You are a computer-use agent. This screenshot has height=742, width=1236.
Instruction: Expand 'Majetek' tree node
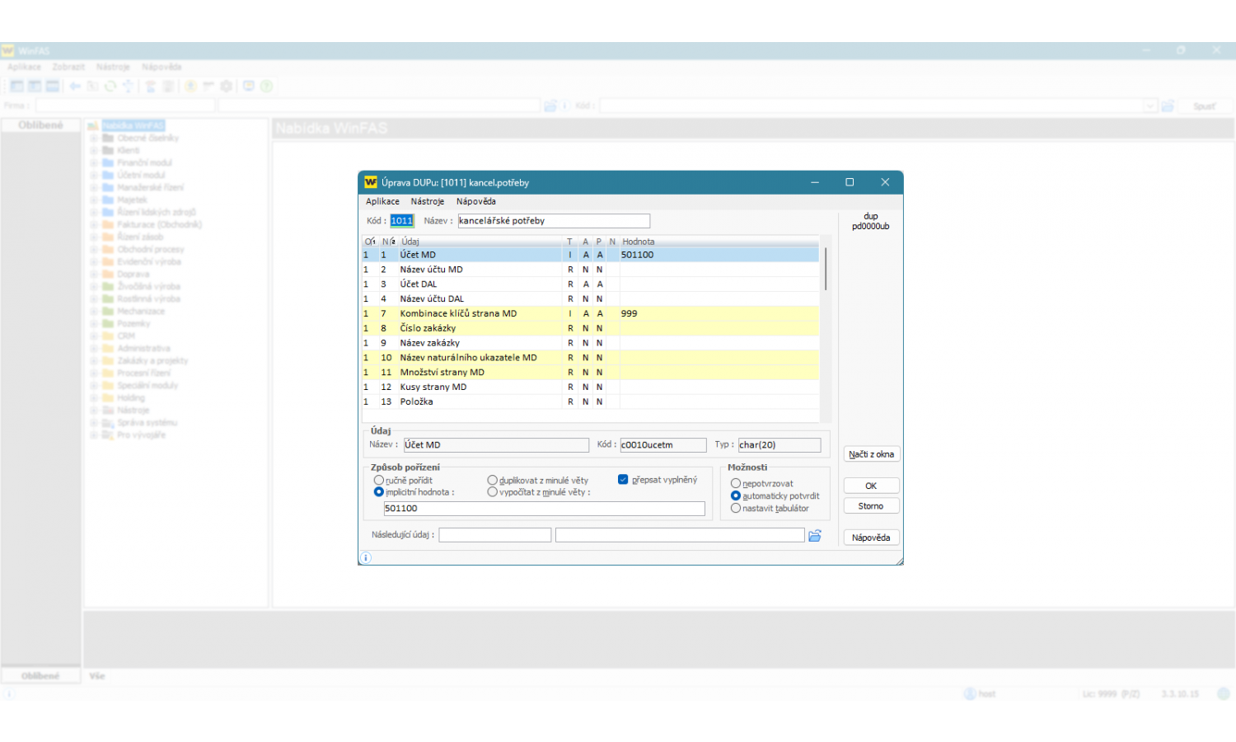click(x=94, y=200)
